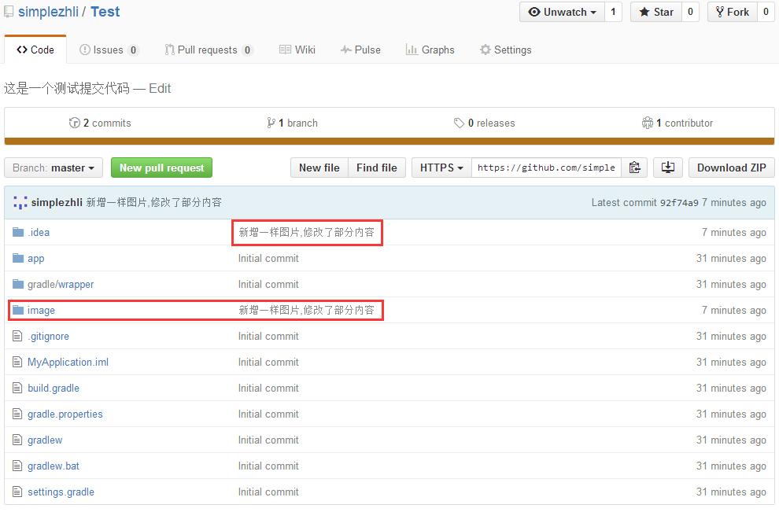Open the build.gradle file link
Viewport: 779px width, 512px height.
pyautogui.click(x=54, y=389)
